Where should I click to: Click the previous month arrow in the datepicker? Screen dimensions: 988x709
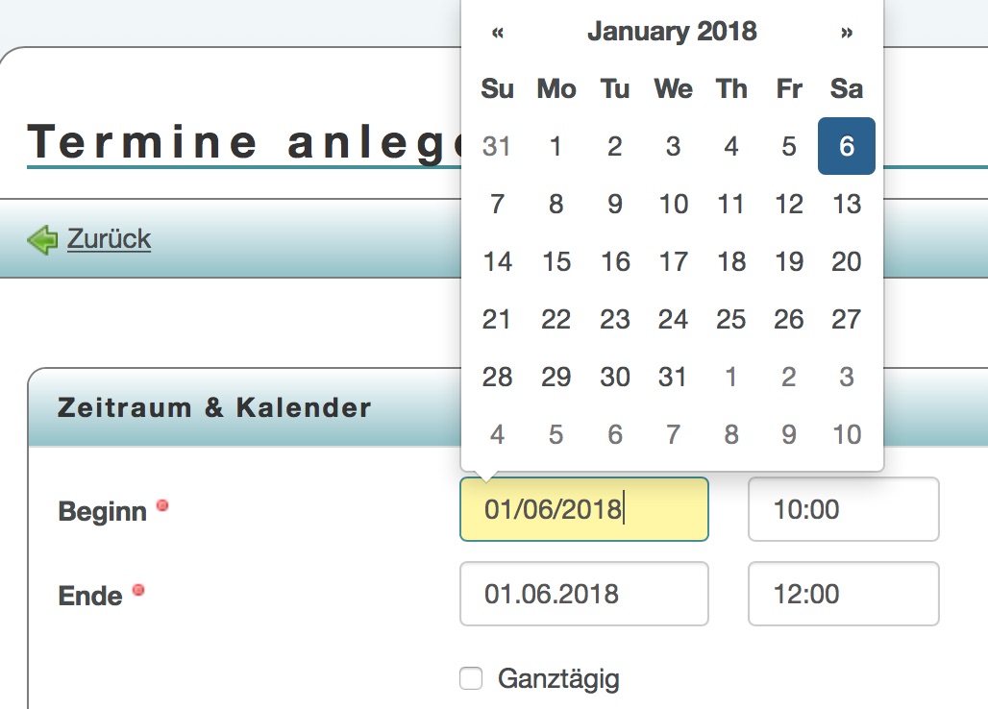tap(497, 32)
